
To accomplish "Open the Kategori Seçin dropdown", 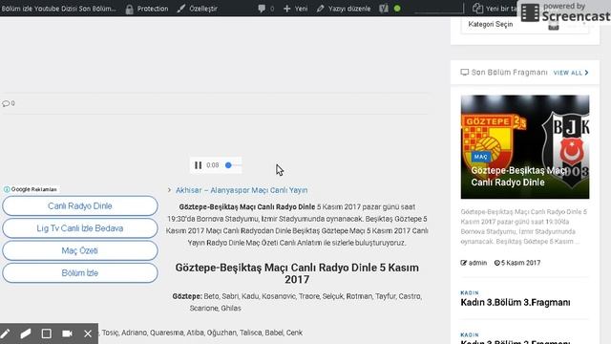I will (525, 24).
